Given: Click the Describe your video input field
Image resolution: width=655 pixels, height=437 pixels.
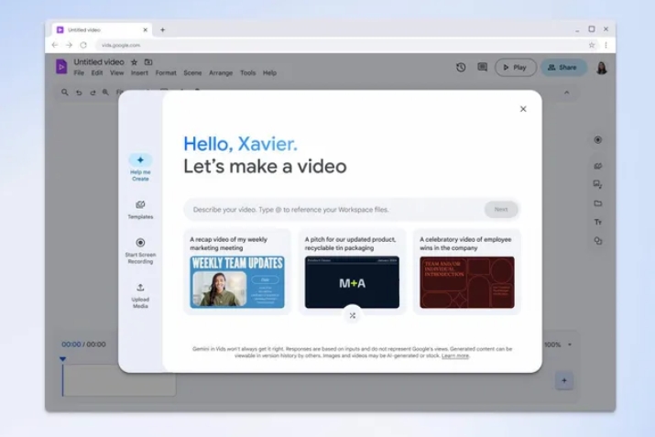Looking at the screenshot, I should (x=334, y=209).
